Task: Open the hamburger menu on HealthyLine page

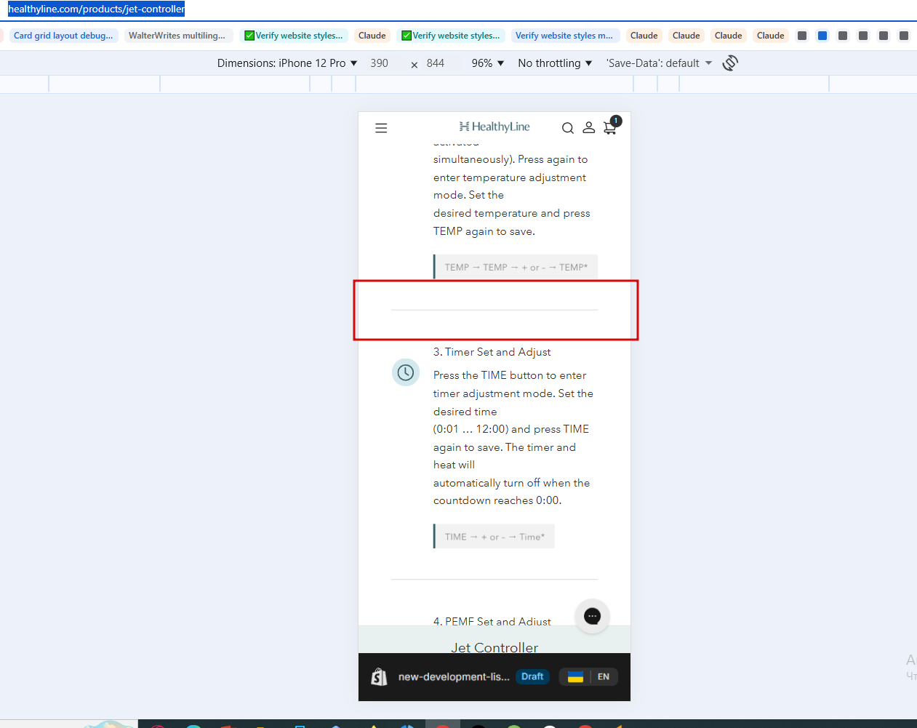Action: [381, 128]
